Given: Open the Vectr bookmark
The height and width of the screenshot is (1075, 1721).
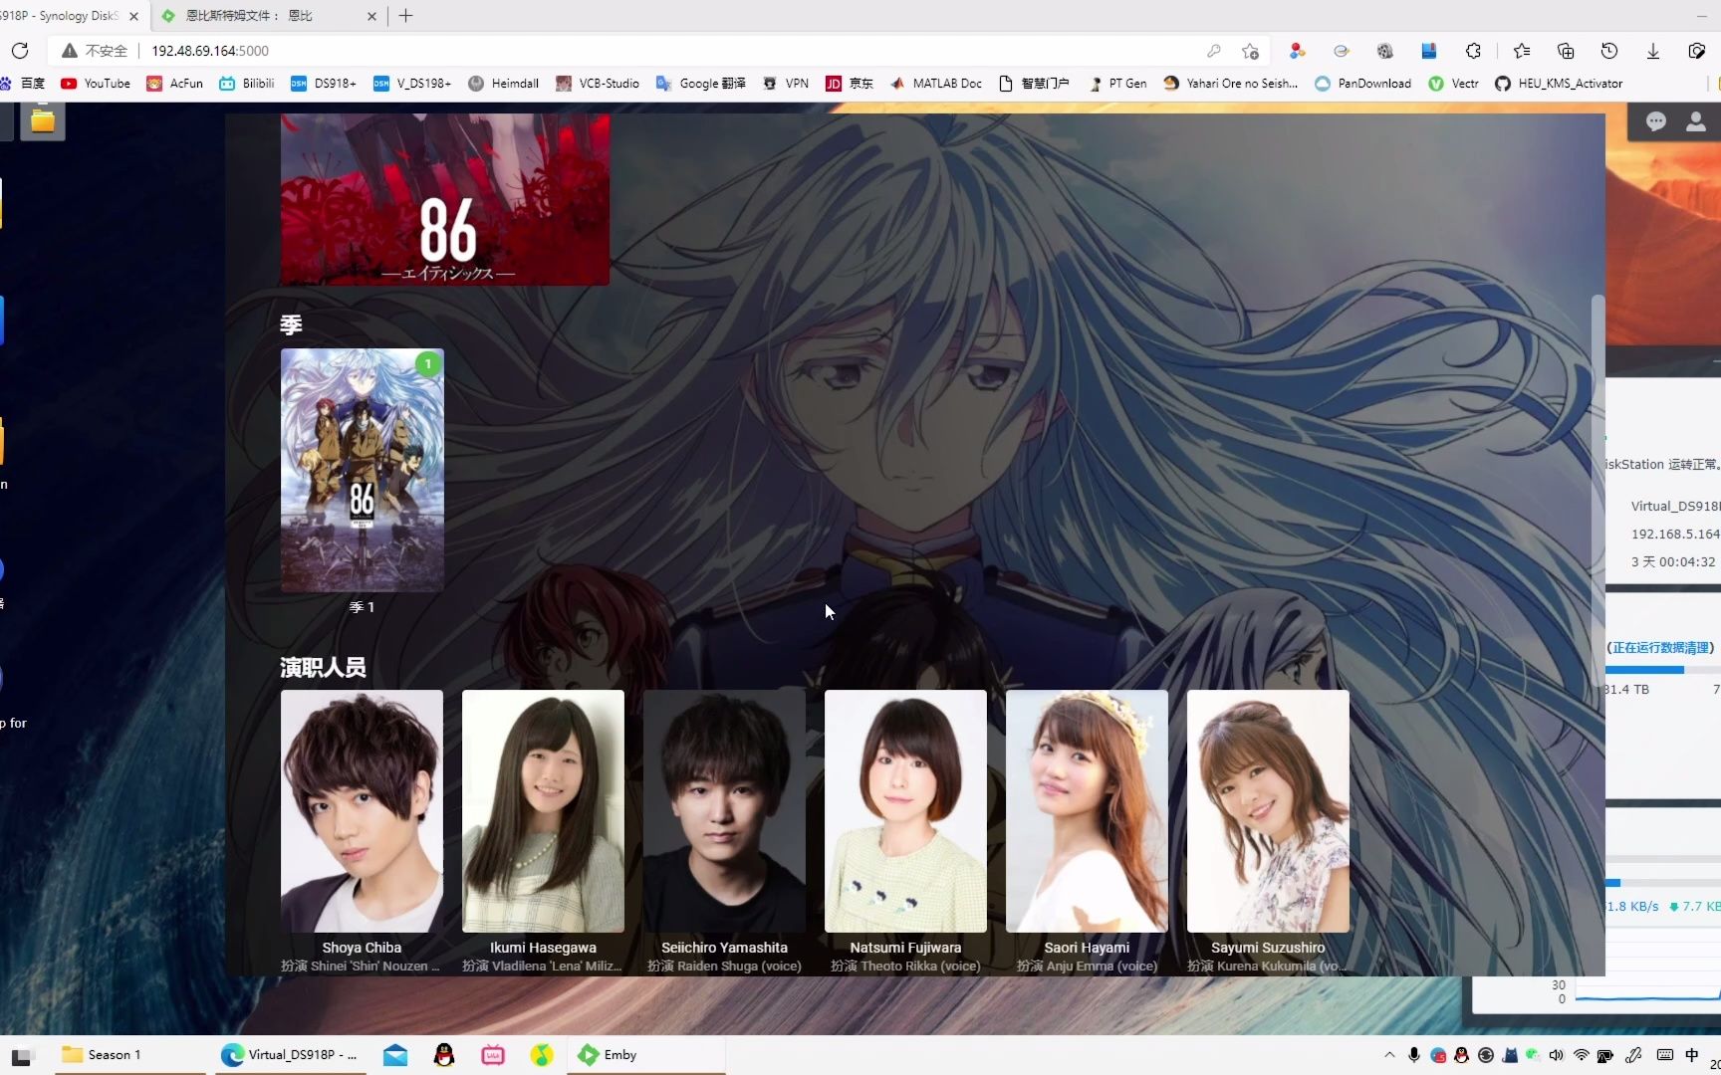Looking at the screenshot, I should [1454, 84].
